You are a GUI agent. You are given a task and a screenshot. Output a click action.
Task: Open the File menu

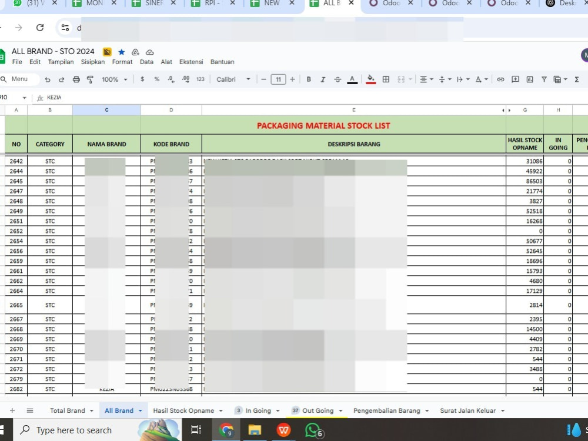click(x=17, y=62)
